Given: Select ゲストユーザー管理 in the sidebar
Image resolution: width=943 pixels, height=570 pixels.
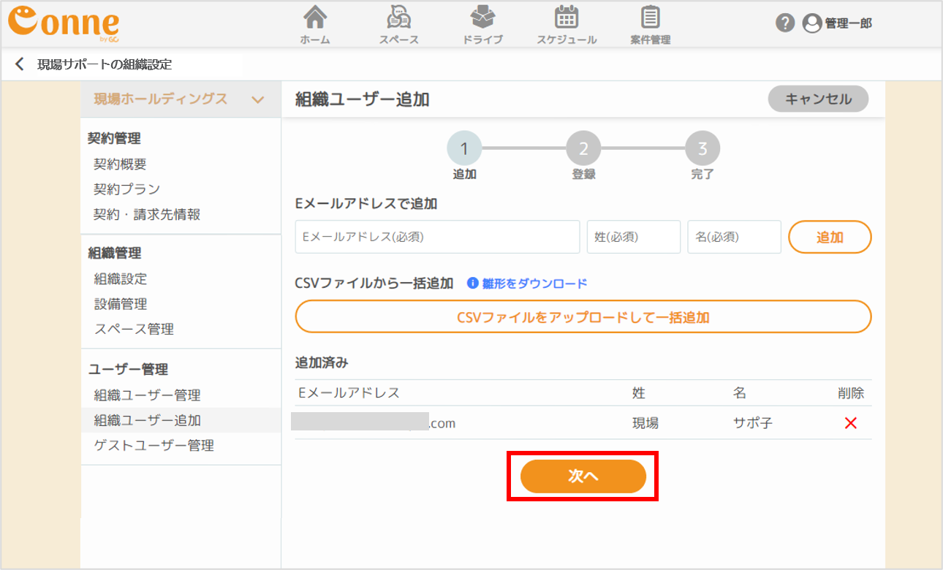Looking at the screenshot, I should click(x=154, y=445).
